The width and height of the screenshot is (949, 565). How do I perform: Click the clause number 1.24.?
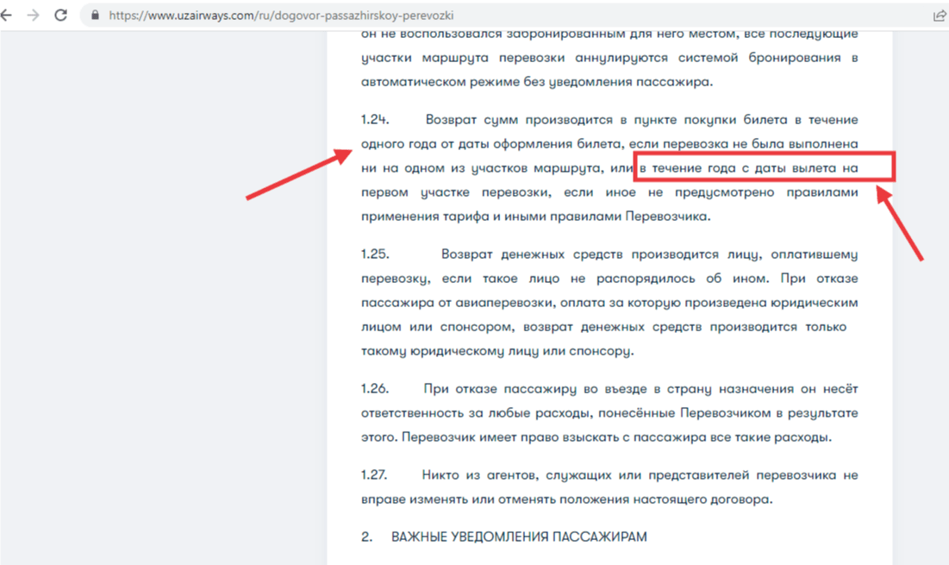[375, 120]
